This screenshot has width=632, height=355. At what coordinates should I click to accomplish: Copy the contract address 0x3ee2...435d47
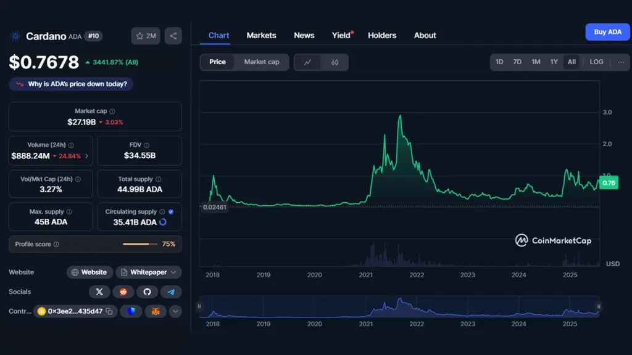coord(109,311)
